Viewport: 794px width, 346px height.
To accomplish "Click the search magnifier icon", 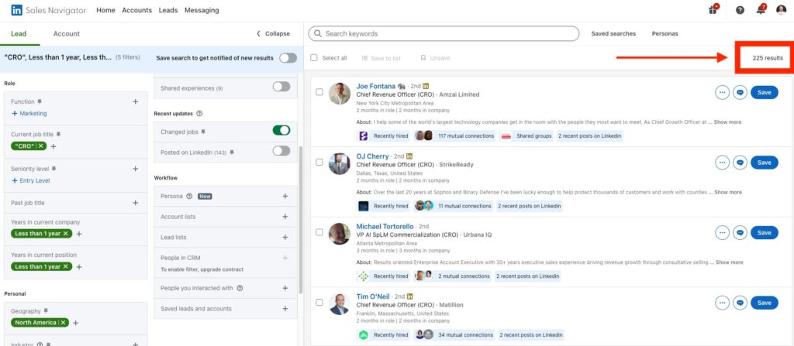I will point(318,34).
